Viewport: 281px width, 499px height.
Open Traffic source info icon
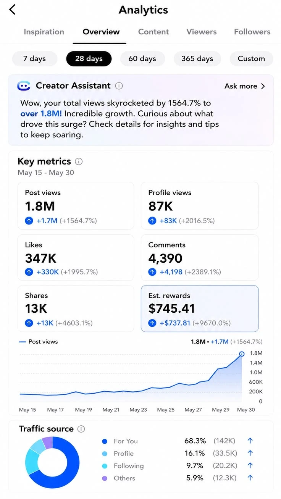coord(81,429)
